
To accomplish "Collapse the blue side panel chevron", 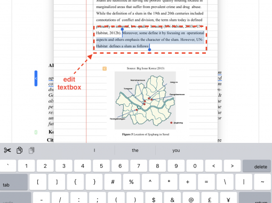I will point(36,78).
